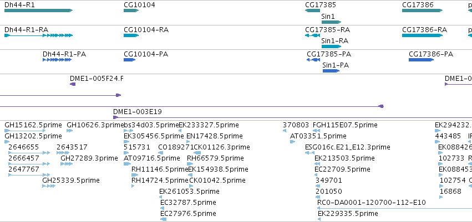
Task: Select the ESG016c.E21_E12.3prime EST
Action: (309, 153)
